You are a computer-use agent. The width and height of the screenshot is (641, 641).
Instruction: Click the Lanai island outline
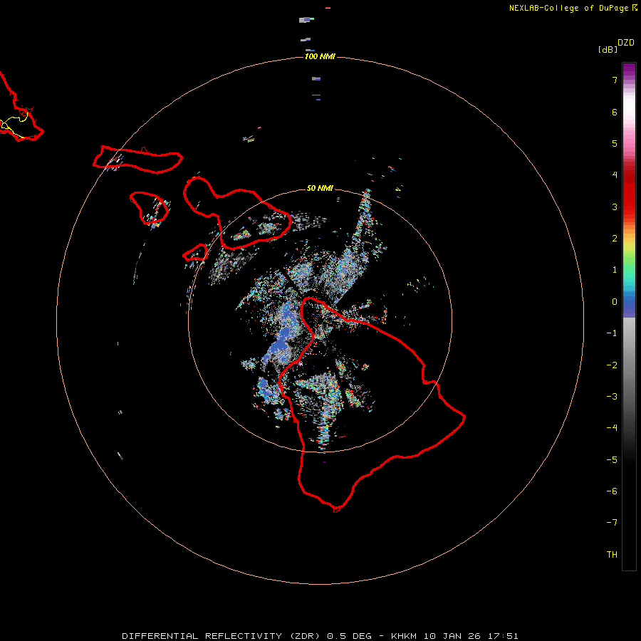coord(150,208)
